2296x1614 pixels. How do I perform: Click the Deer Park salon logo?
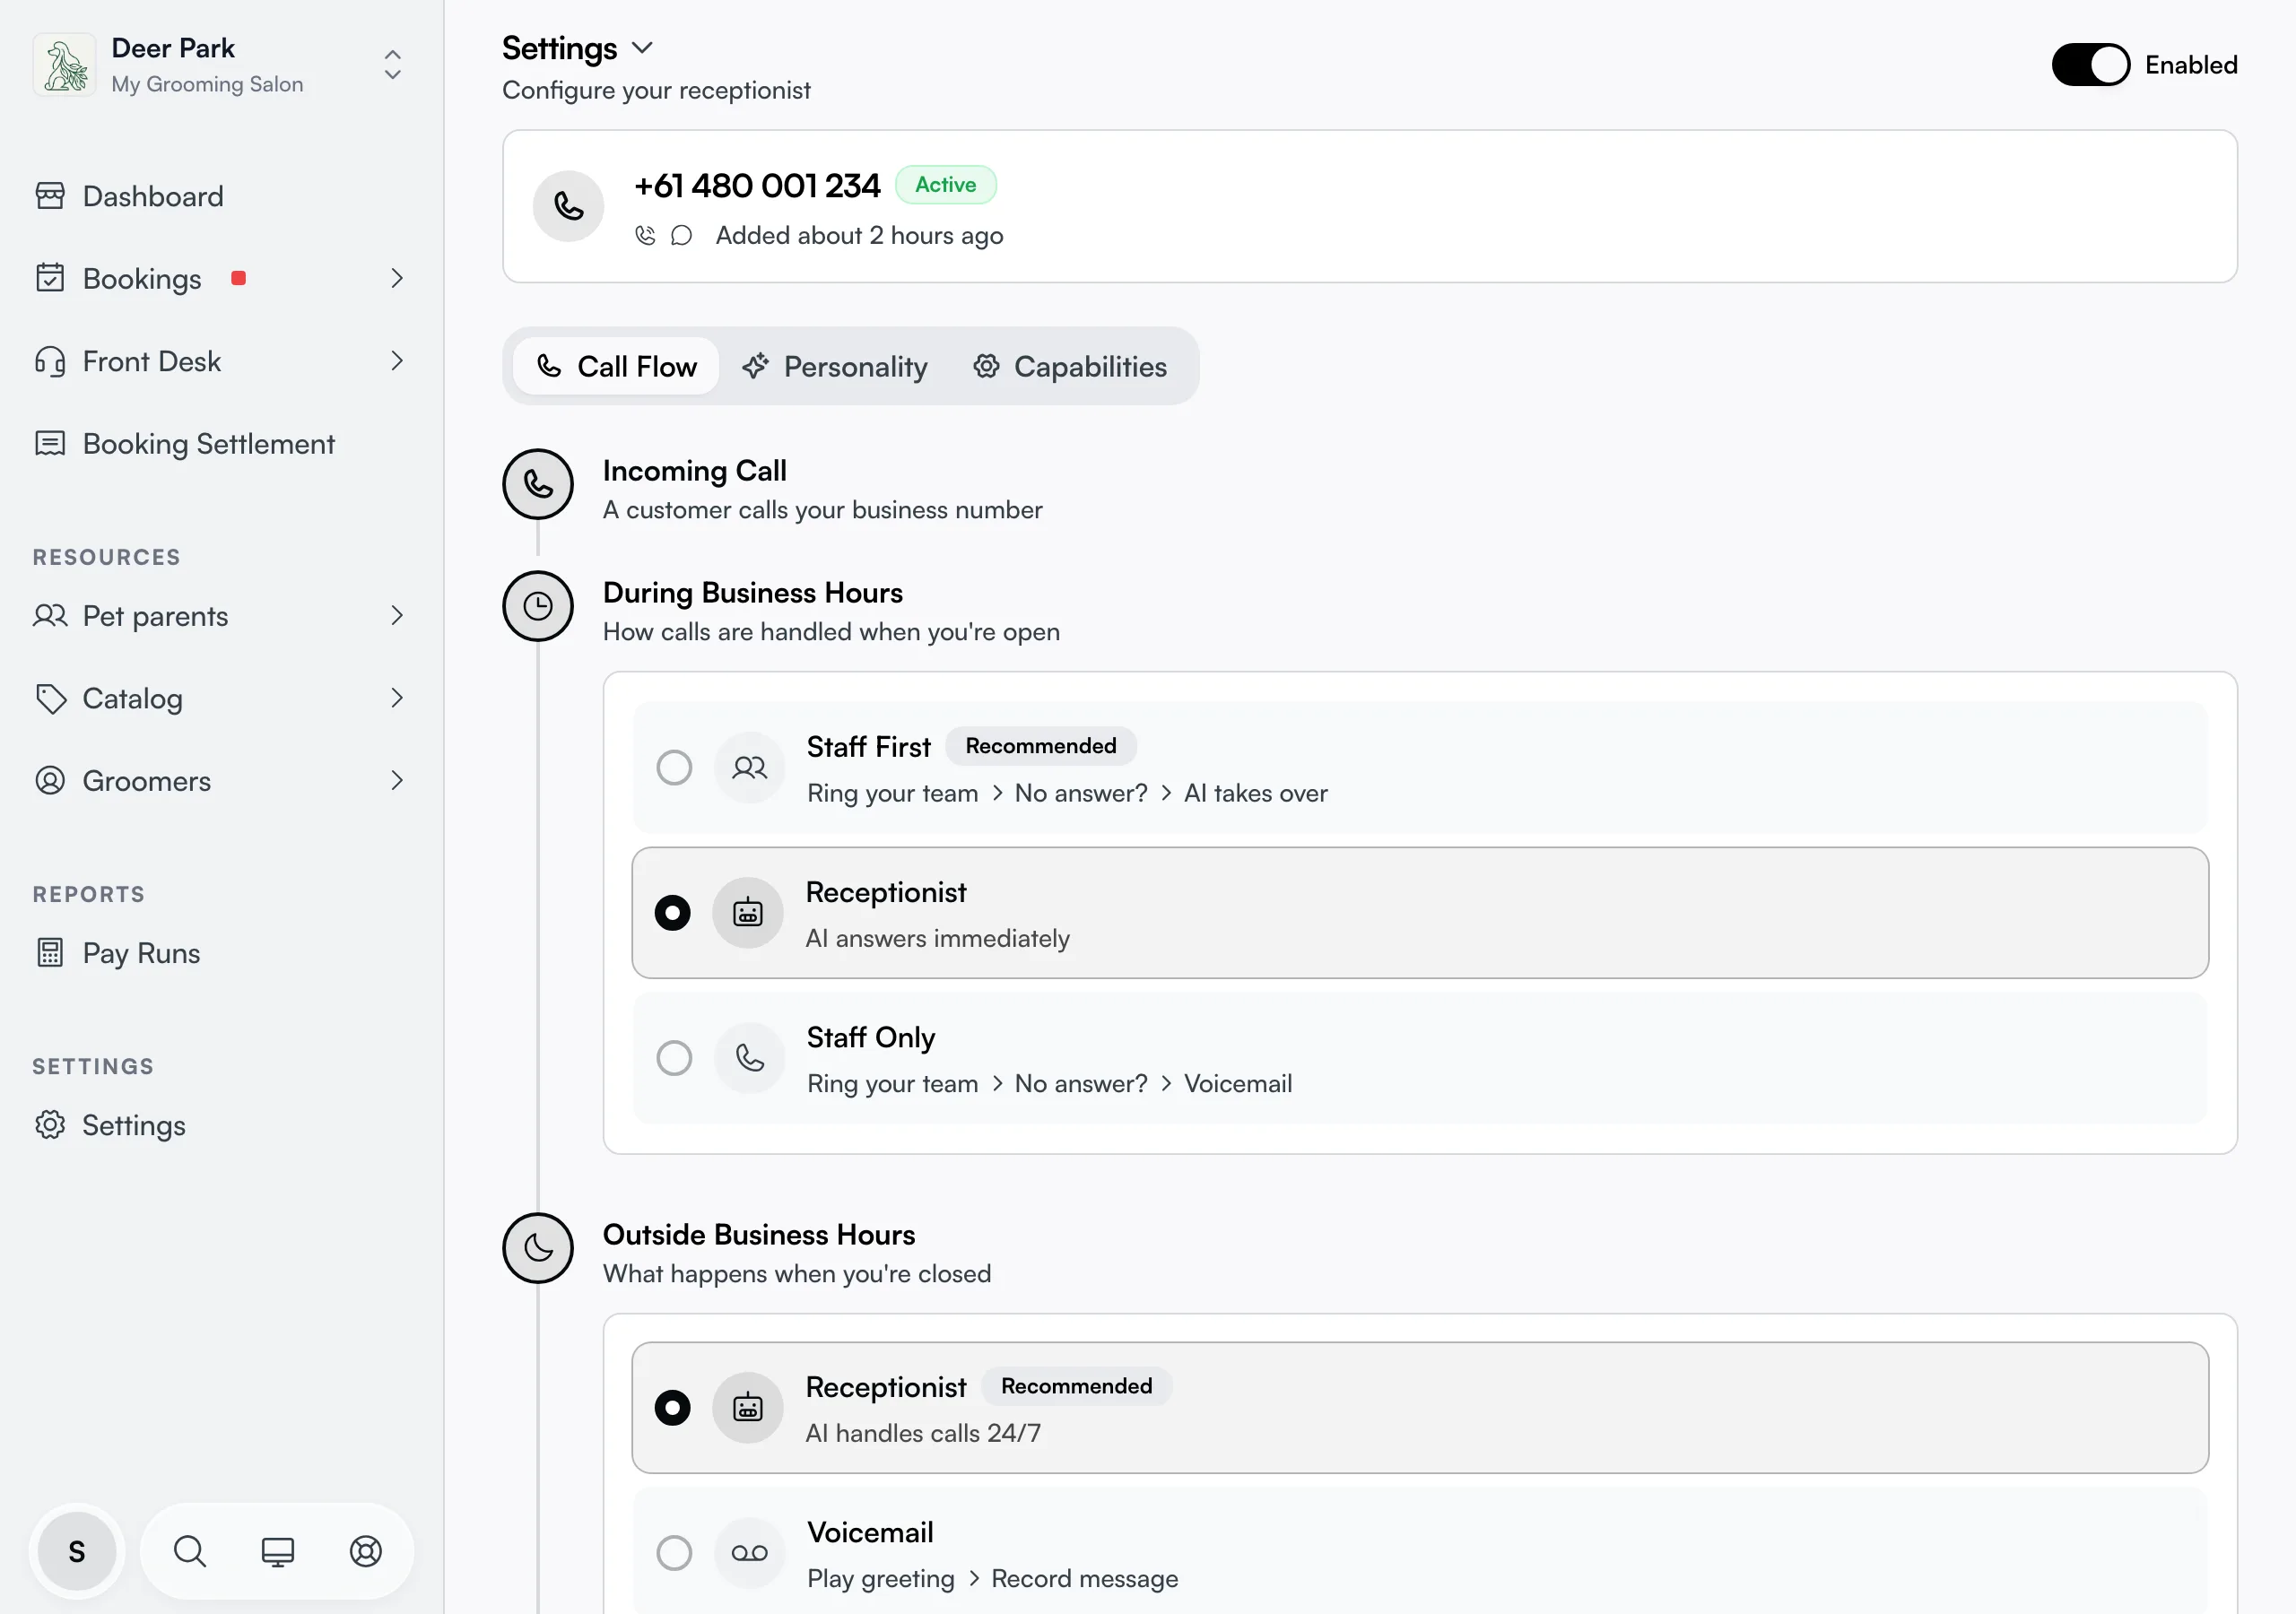pyautogui.click(x=64, y=65)
